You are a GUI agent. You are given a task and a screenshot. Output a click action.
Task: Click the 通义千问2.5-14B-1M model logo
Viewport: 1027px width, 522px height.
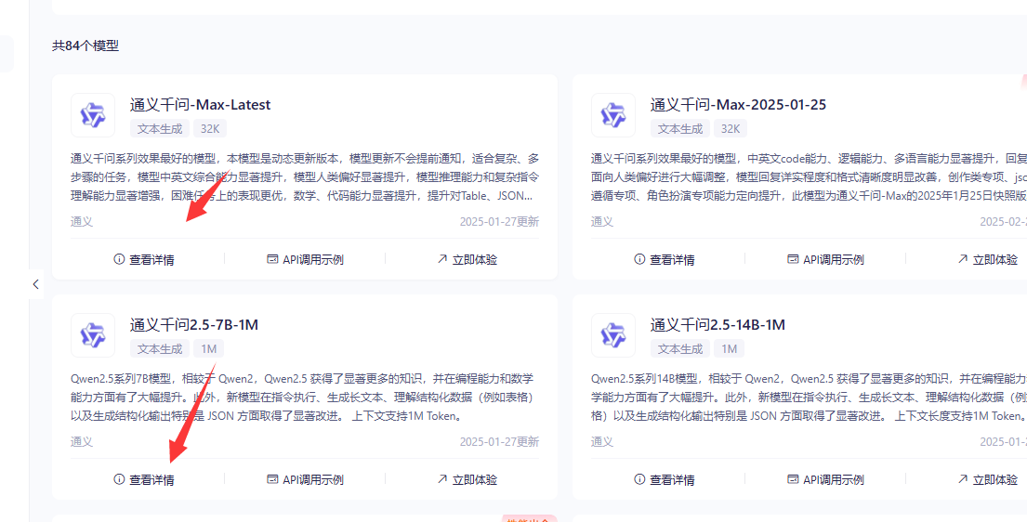(613, 335)
